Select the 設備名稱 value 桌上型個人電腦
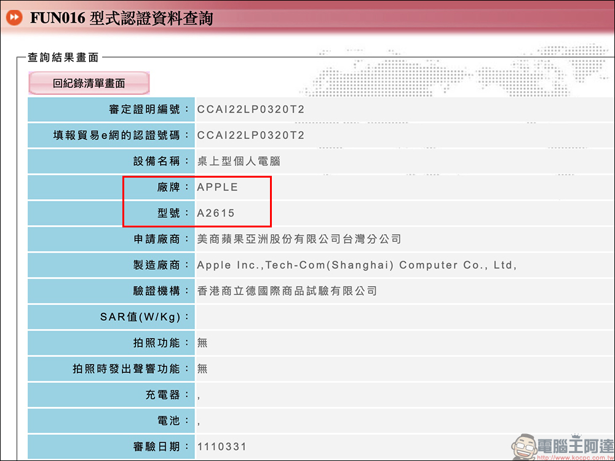Screen dimensions: 615x461 (x=239, y=161)
